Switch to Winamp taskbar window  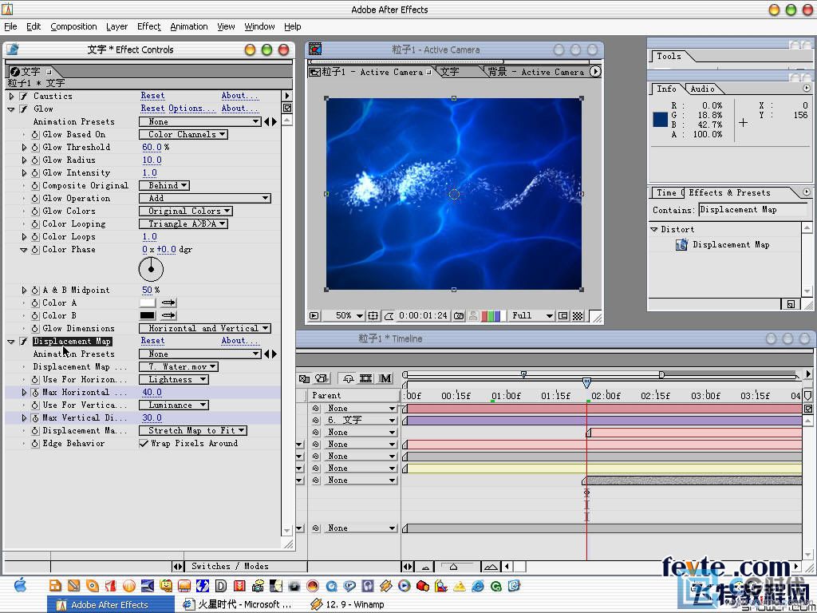click(x=348, y=605)
